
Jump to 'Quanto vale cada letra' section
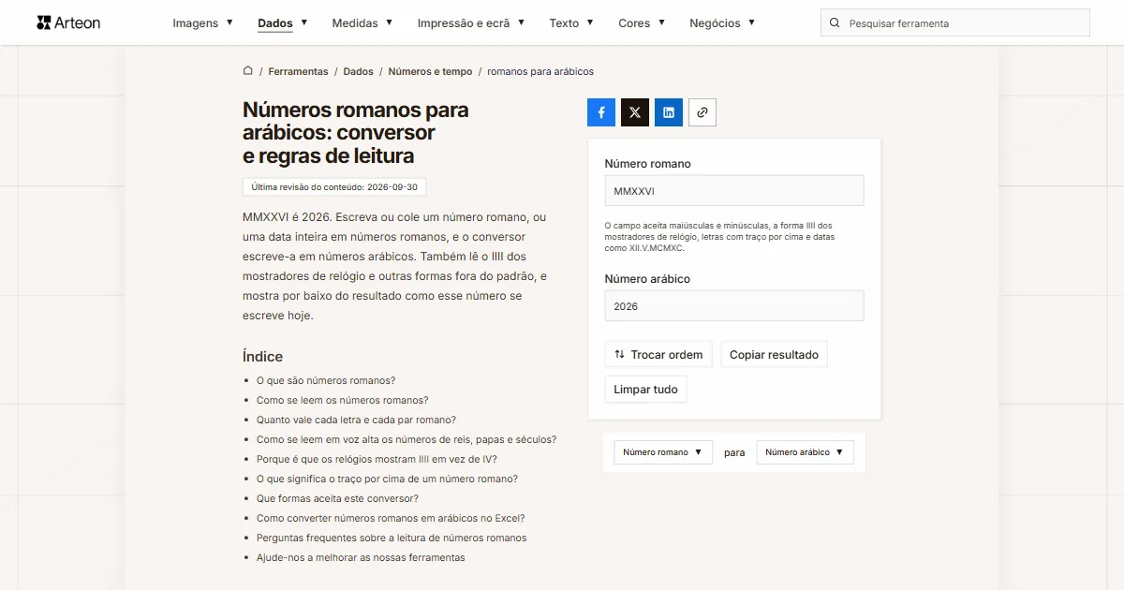click(x=357, y=420)
